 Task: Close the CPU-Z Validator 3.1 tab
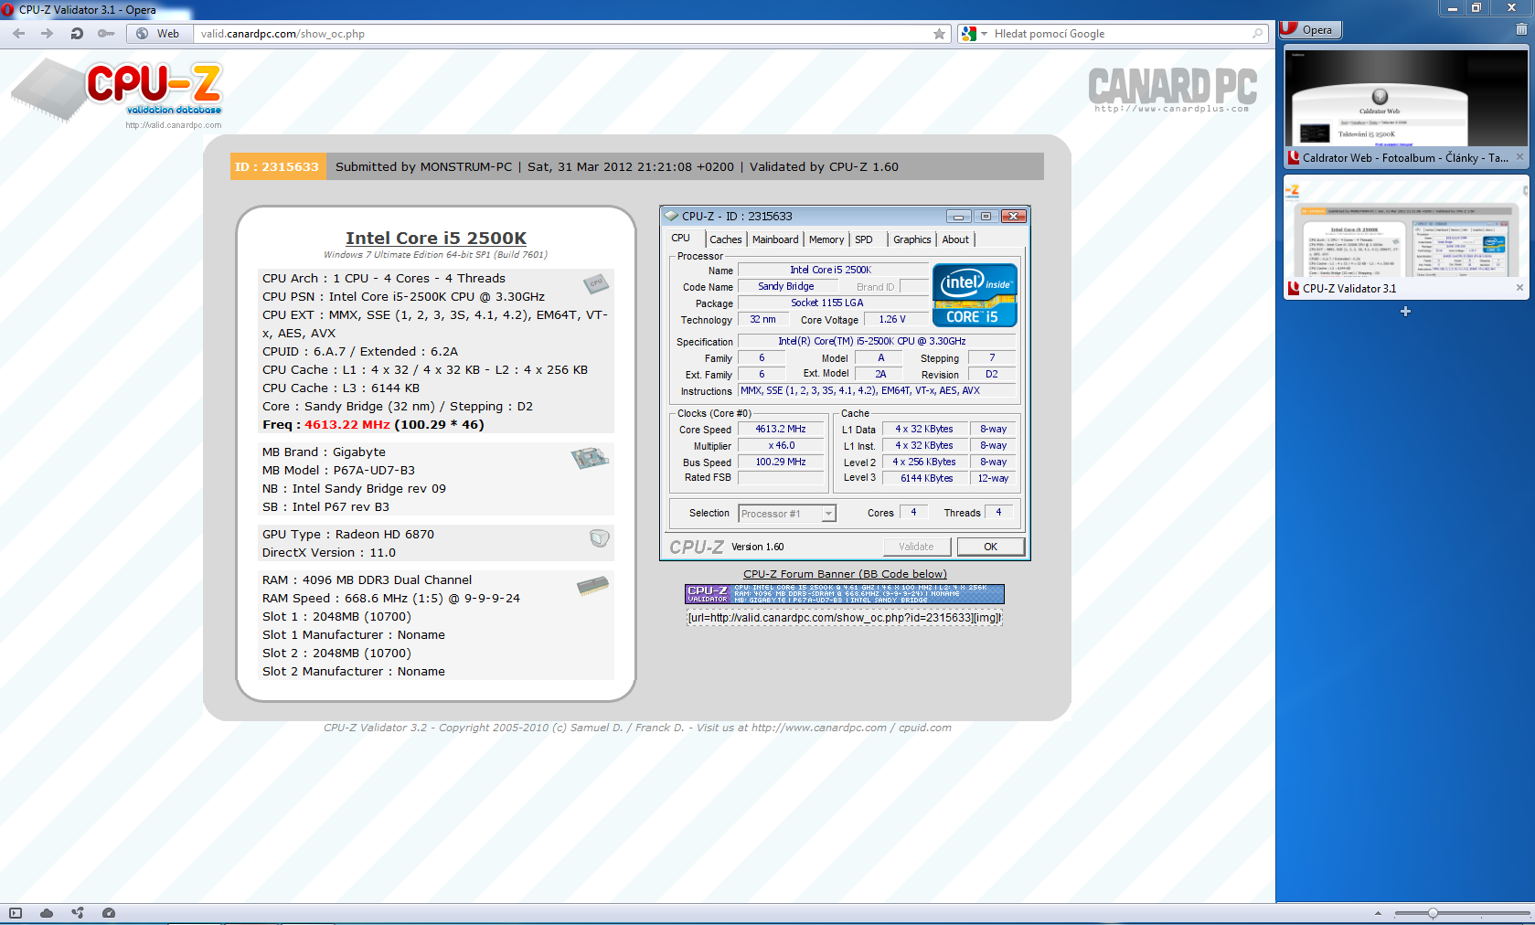click(x=1519, y=288)
